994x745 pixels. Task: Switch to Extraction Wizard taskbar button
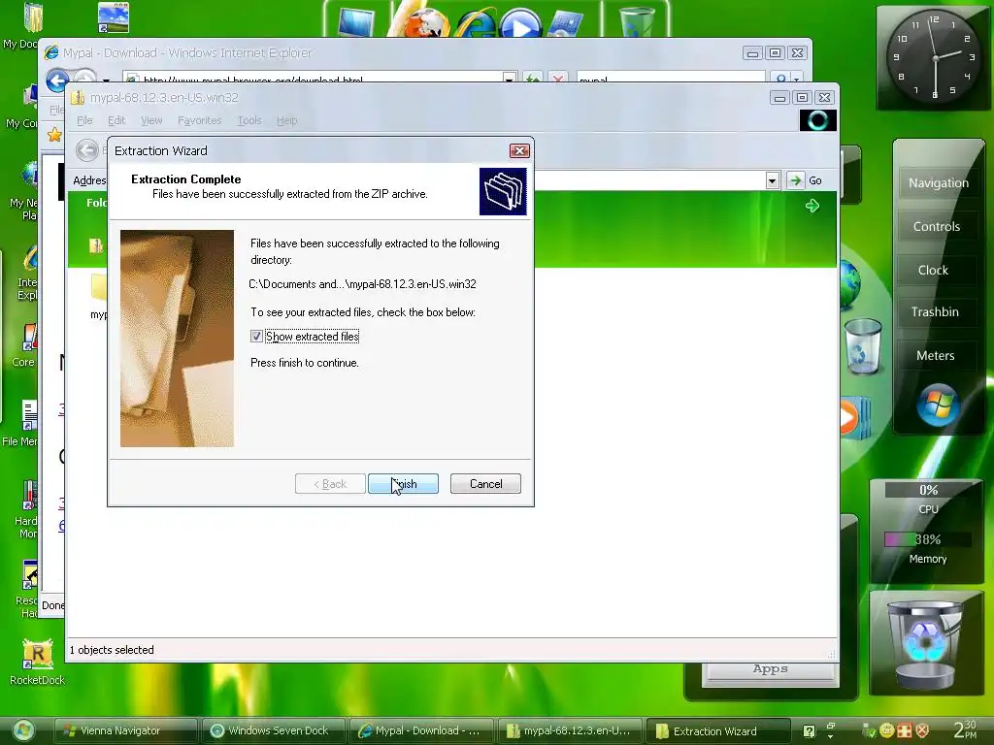click(718, 730)
